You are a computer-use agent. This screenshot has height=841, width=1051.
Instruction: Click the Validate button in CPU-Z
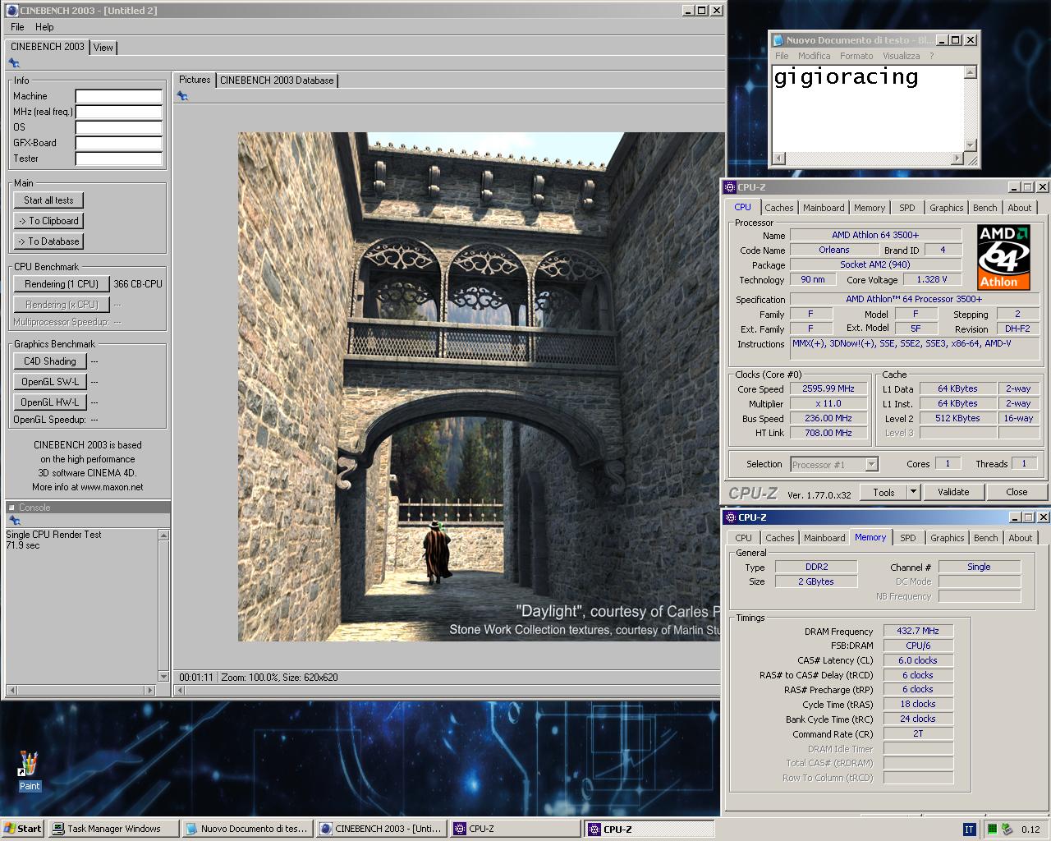(x=953, y=492)
